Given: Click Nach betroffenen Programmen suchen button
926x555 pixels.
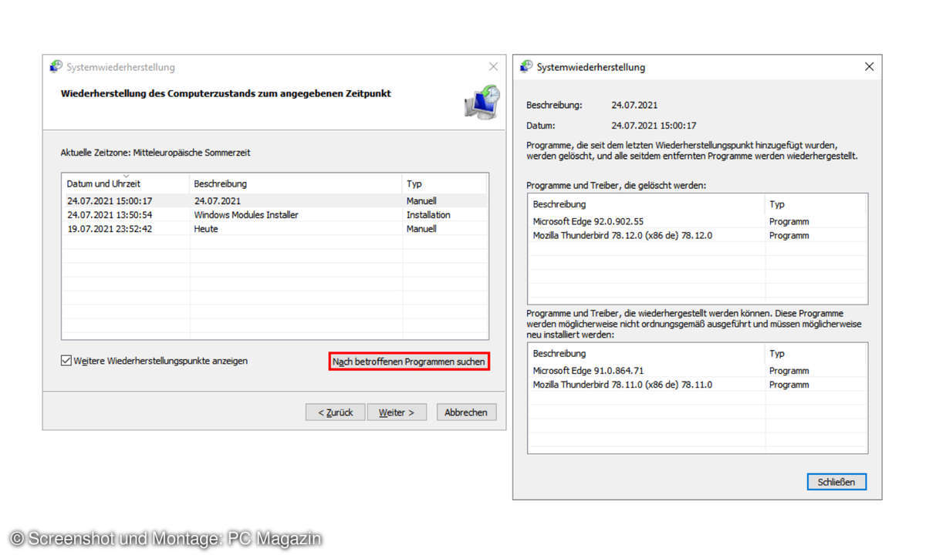Looking at the screenshot, I should [409, 361].
